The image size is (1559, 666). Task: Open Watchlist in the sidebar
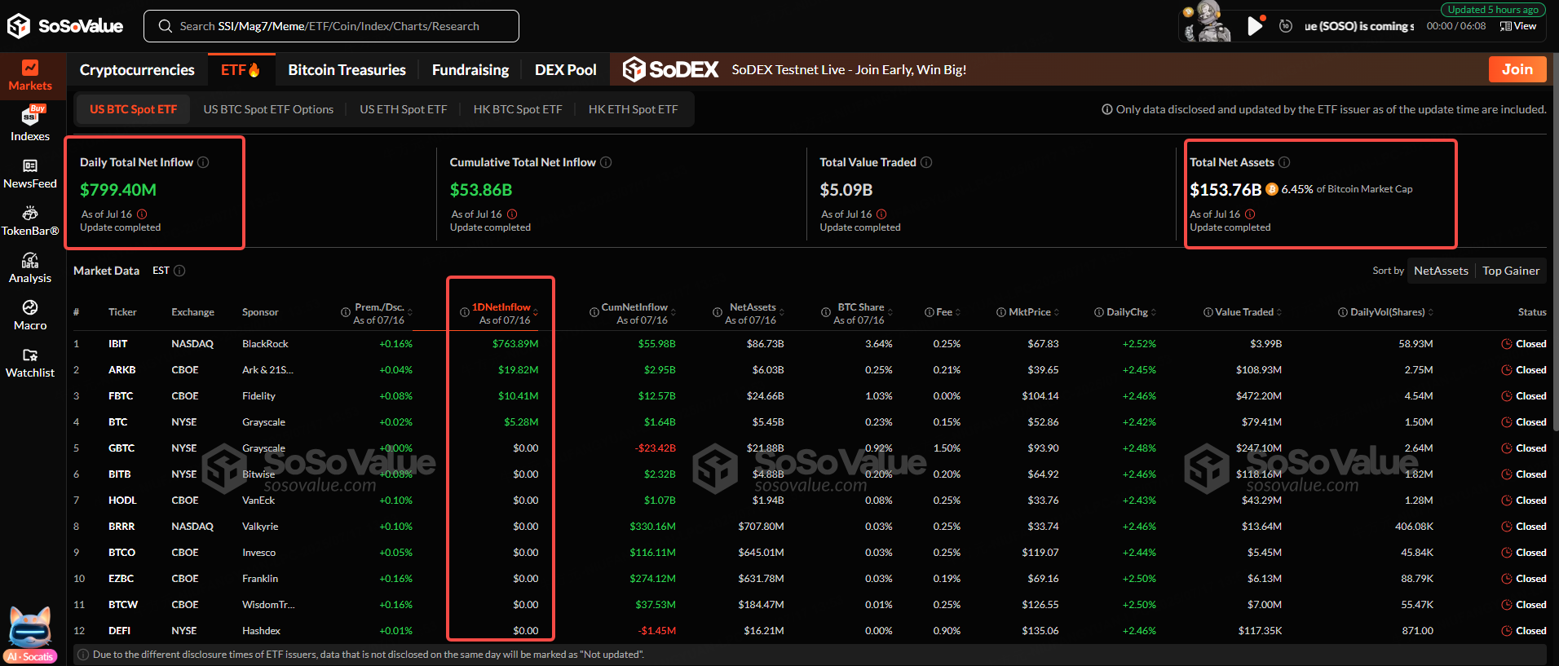coord(30,363)
